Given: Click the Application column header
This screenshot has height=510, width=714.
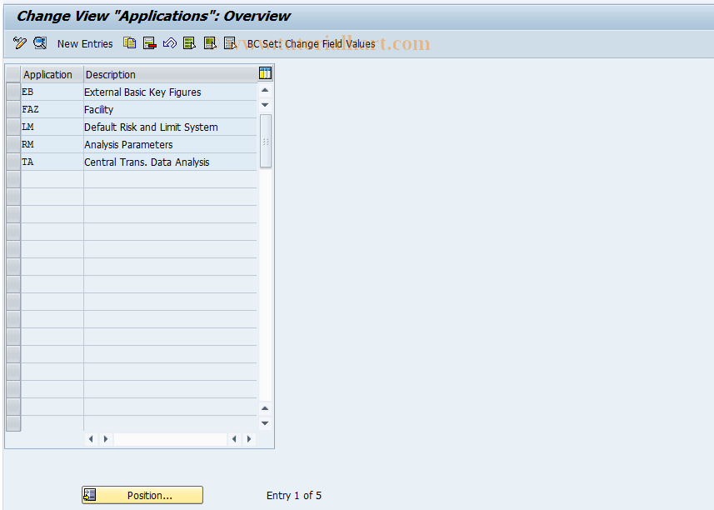Looking at the screenshot, I should pos(52,74).
